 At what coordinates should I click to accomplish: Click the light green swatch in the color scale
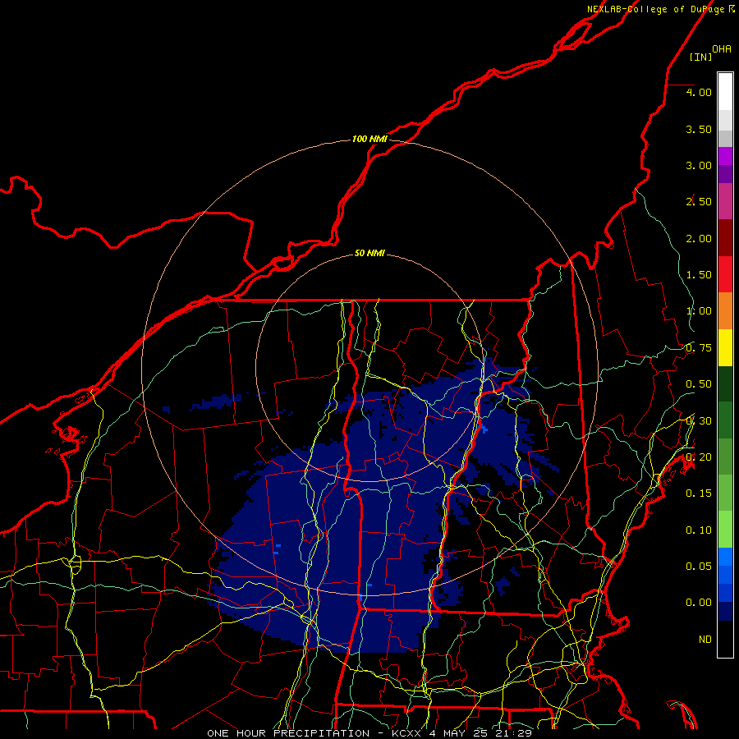tap(725, 530)
